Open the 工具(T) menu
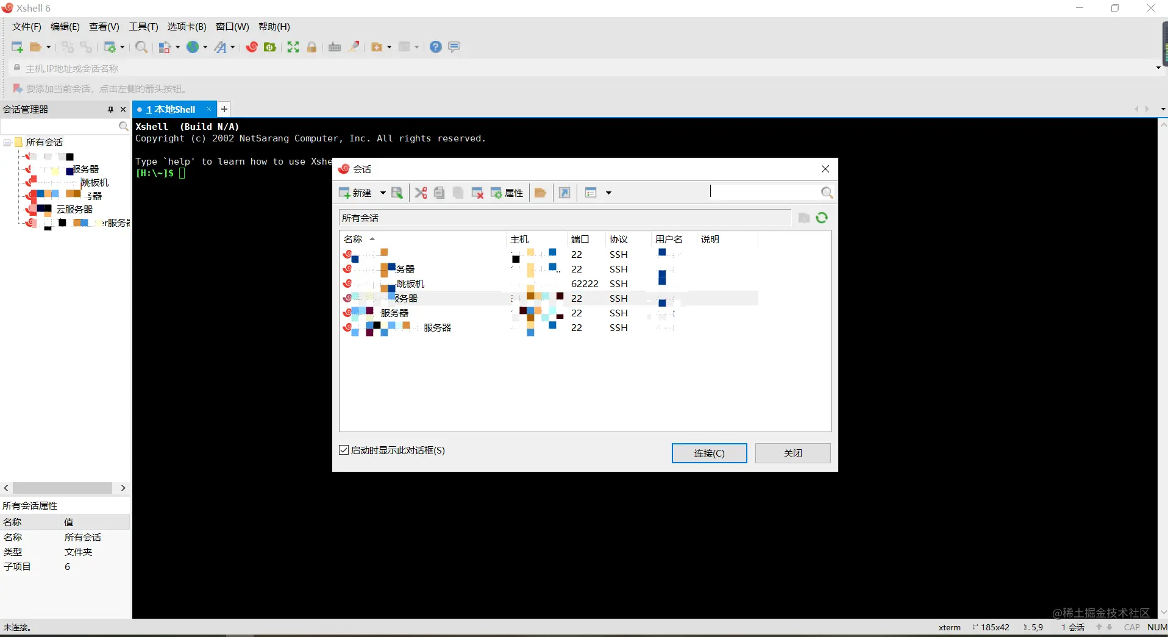Viewport: 1168px width, 637px height. (x=143, y=27)
